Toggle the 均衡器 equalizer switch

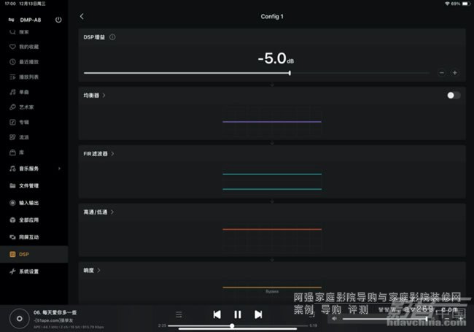click(x=454, y=95)
